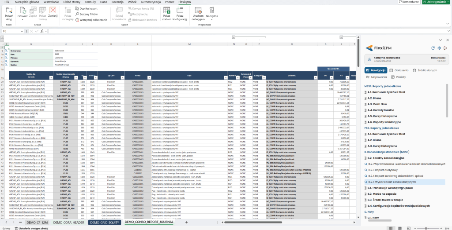The width and height of the screenshot is (452, 230).
Task: Click into the formula bar input
Action: (x=246, y=31)
